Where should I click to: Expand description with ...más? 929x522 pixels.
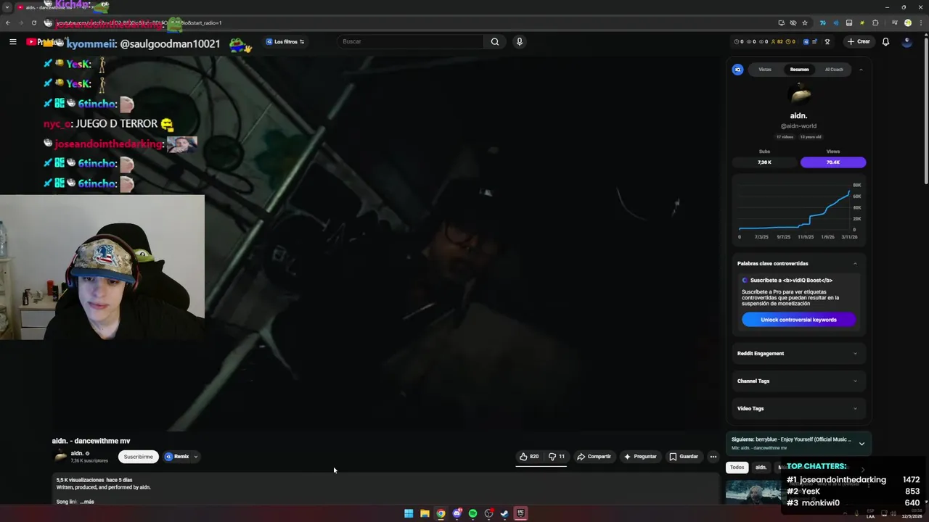click(87, 502)
